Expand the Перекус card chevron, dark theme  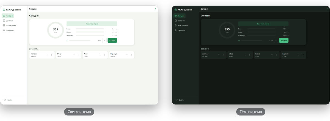[299, 55]
